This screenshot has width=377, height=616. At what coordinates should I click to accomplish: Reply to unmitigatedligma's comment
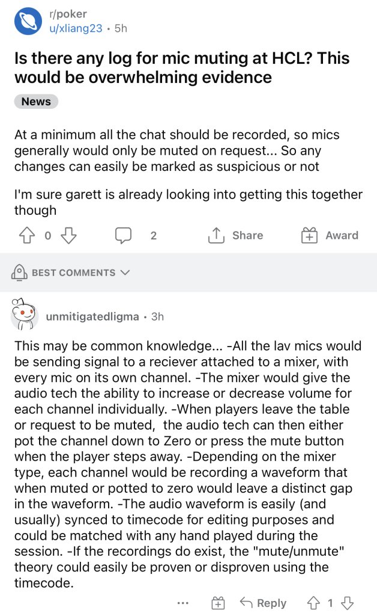[x=264, y=603]
